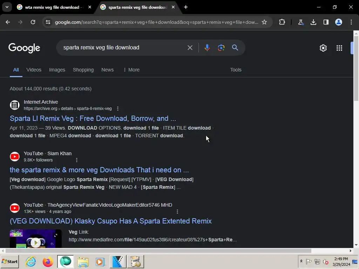
Task: Click the scroll-down arrow of vertical scrollbar
Action: click(x=356, y=245)
